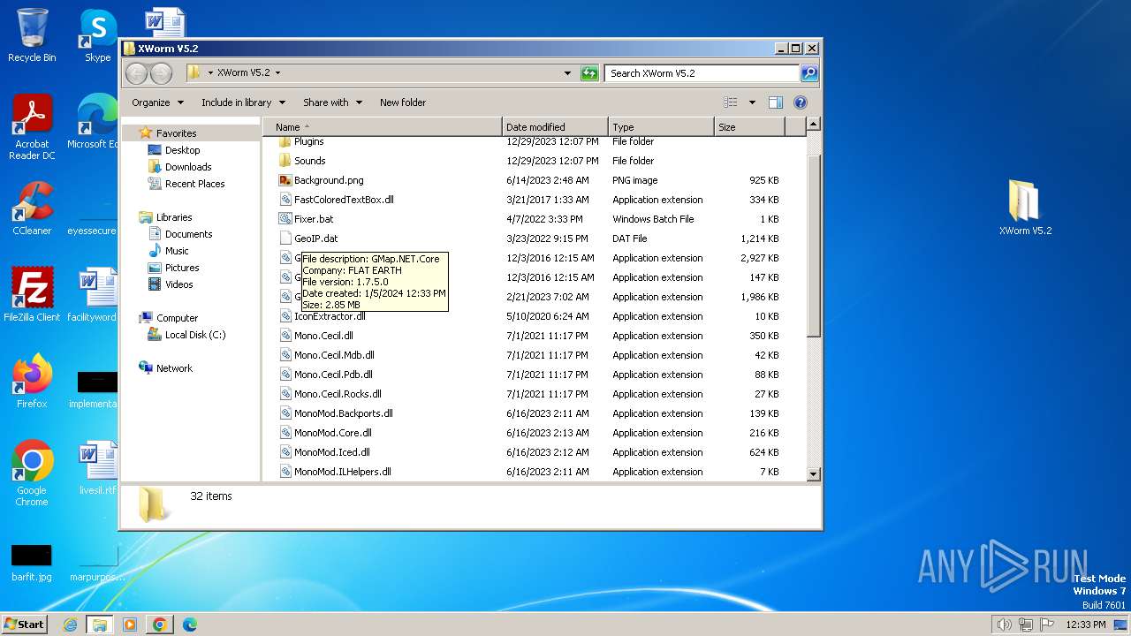Open Videos library
Viewport: 1131px width, 636px height.
178,284
